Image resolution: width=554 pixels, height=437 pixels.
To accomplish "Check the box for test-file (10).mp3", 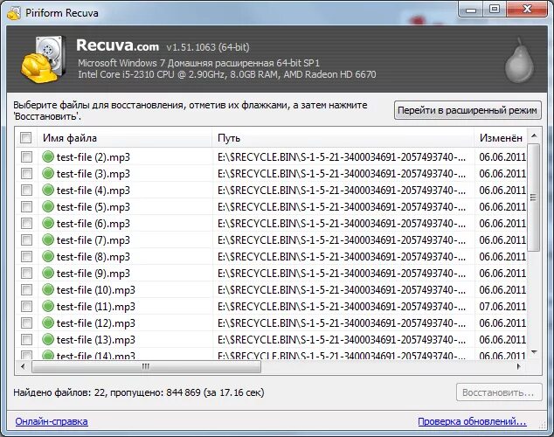I will (26, 289).
